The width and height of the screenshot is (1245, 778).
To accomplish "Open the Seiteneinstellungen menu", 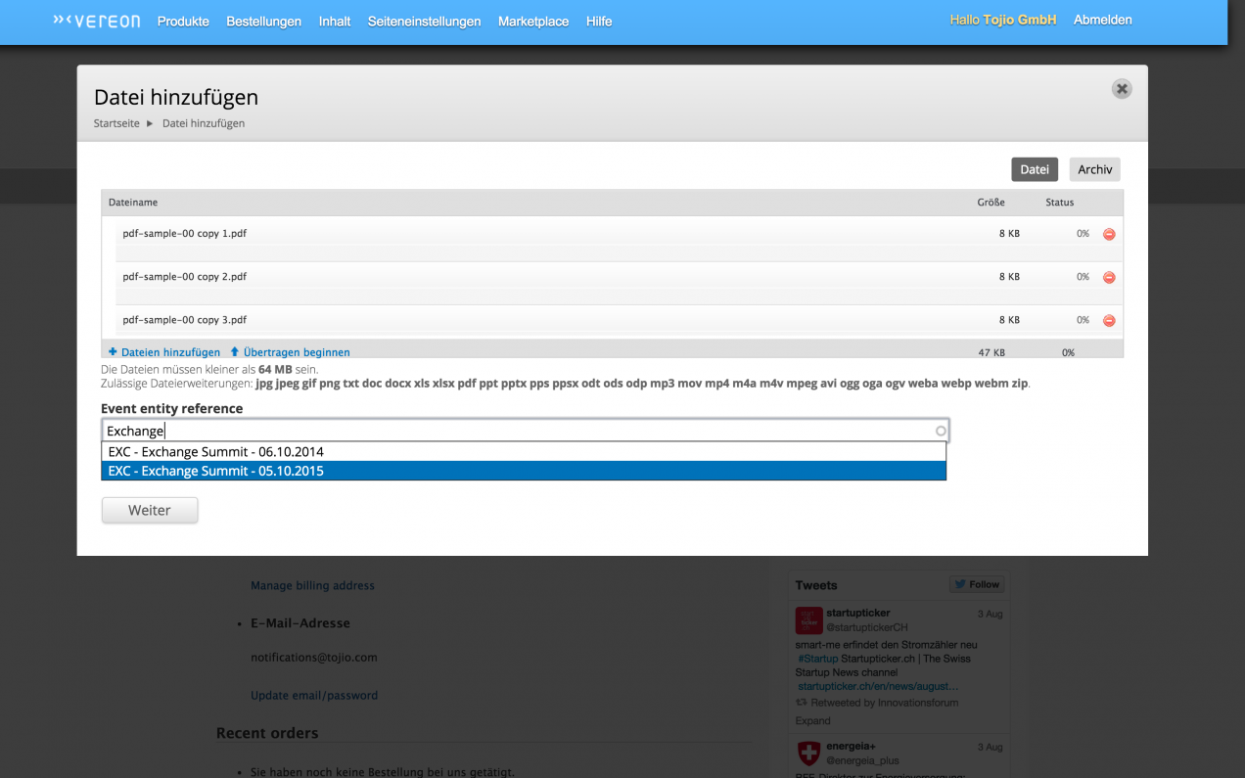I will (x=424, y=22).
